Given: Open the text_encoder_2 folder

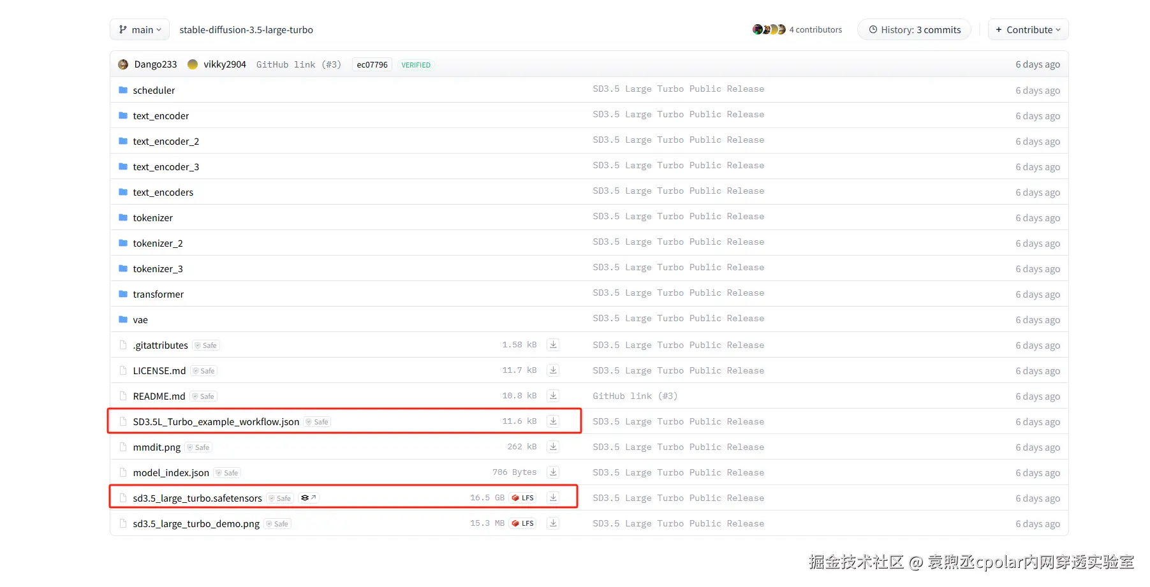Looking at the screenshot, I should tap(166, 141).
